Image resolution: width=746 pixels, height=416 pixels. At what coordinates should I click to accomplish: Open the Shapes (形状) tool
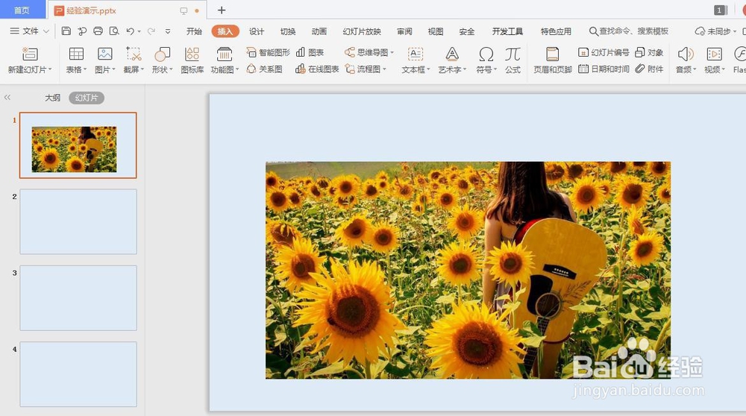point(162,60)
